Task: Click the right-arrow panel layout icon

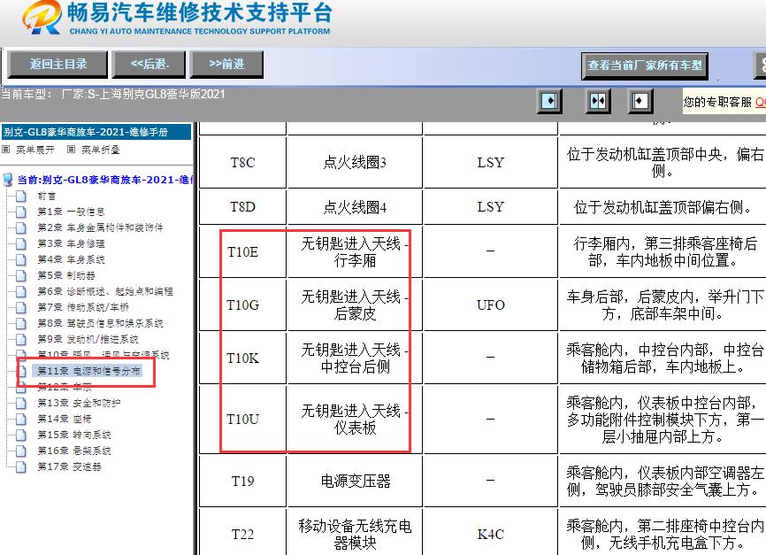Action: click(549, 101)
